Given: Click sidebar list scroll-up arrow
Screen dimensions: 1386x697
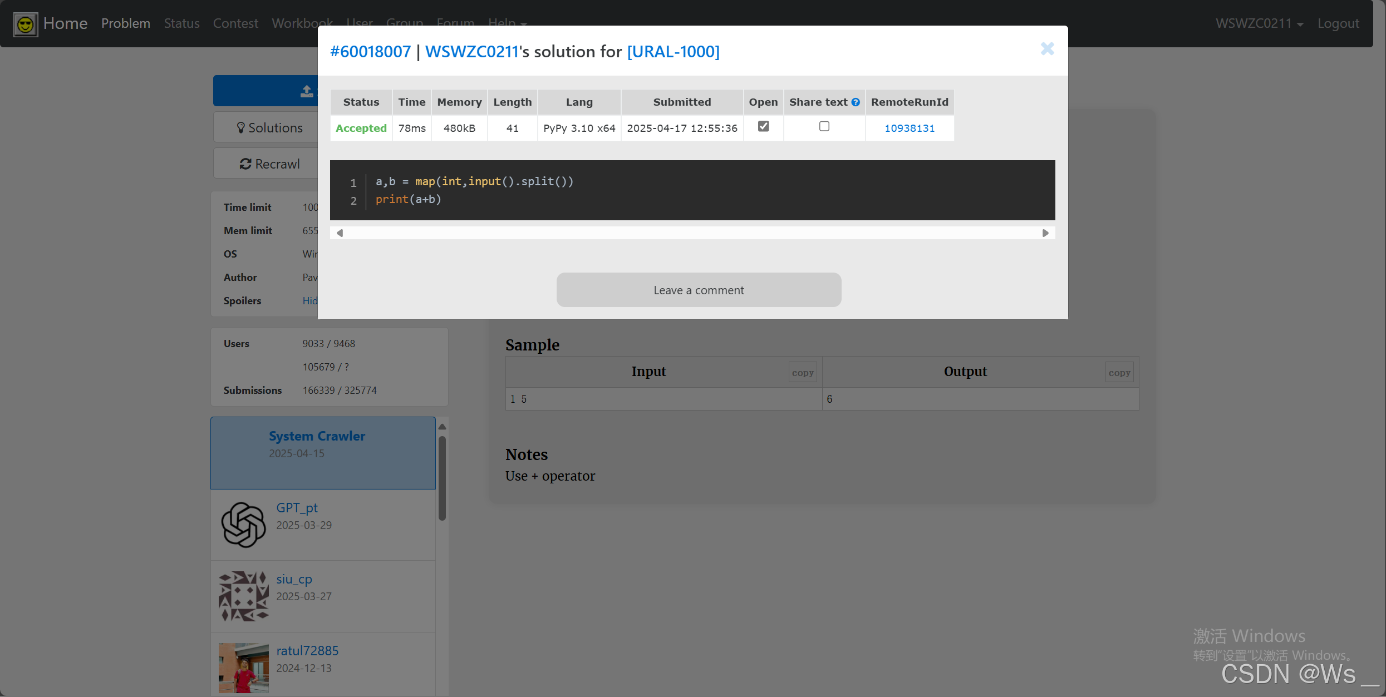Looking at the screenshot, I should click(442, 427).
